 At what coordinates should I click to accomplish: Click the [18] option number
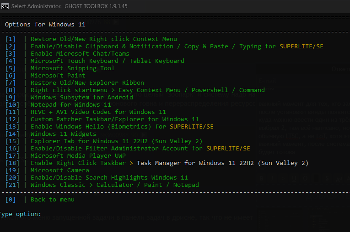[12, 163]
